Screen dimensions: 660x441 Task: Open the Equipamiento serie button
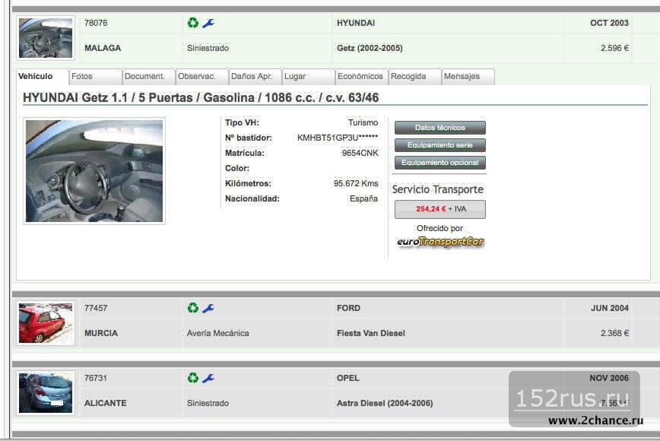coord(439,145)
